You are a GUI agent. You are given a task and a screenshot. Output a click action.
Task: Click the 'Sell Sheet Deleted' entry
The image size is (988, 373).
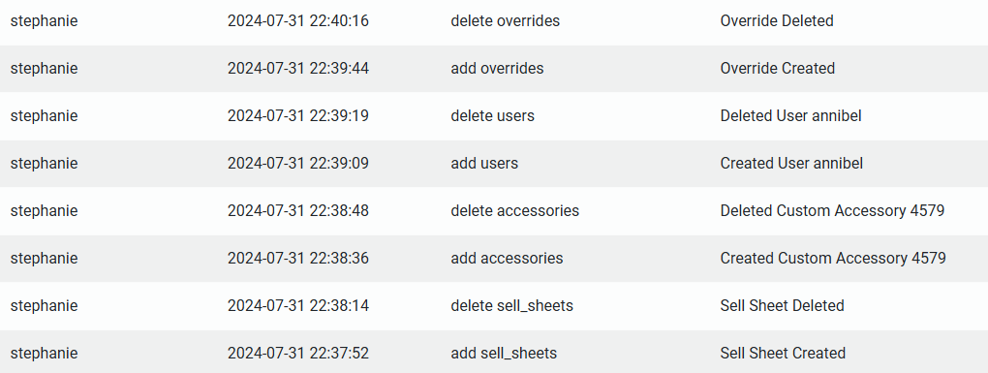[782, 305]
